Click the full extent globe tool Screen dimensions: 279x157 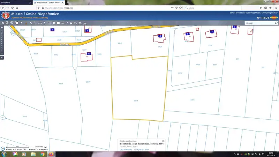pos(17,23)
